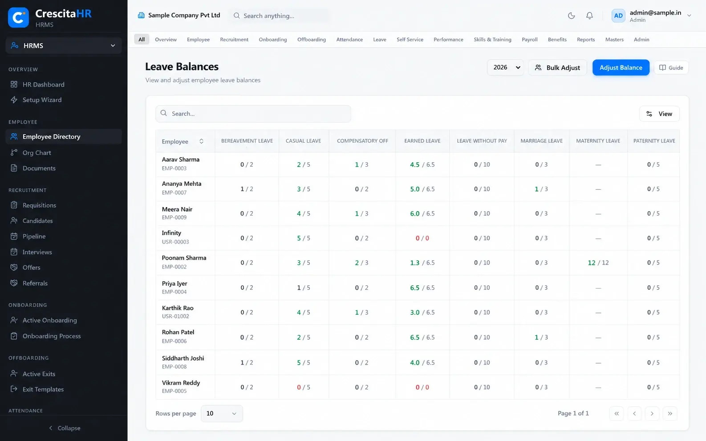Image resolution: width=706 pixels, height=441 pixels.
Task: Click the Interviews calendar-check icon
Action: coord(14,252)
